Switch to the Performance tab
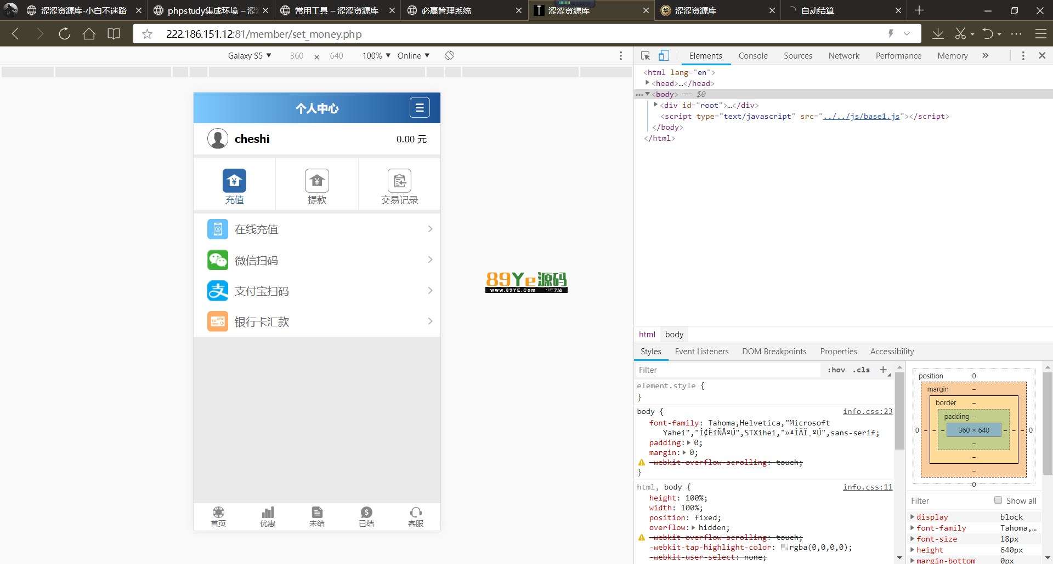This screenshot has height=564, width=1053. point(898,56)
